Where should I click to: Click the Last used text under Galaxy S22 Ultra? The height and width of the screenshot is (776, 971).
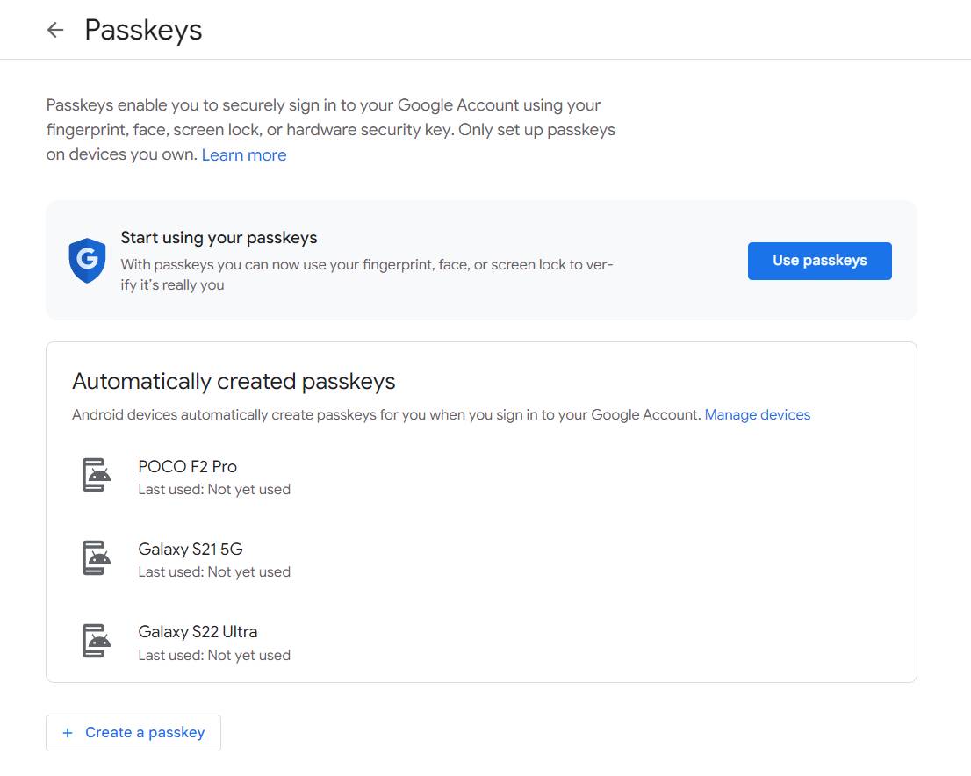tap(214, 655)
